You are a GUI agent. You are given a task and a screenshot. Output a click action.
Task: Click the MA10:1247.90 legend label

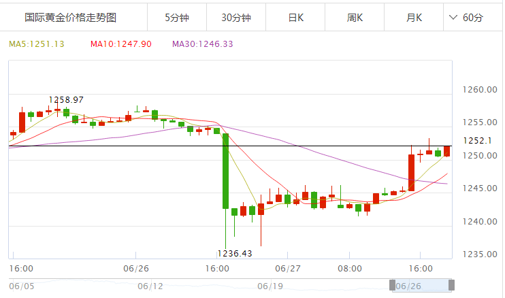click(x=120, y=44)
